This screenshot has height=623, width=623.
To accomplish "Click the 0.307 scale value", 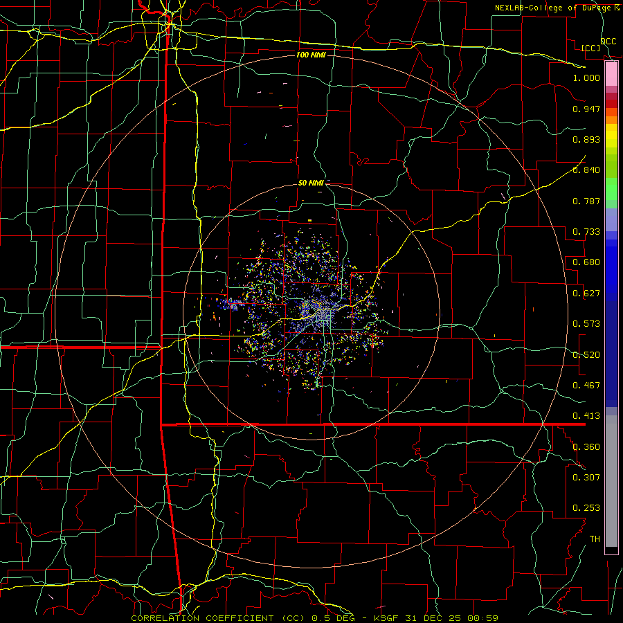I will click(x=586, y=477).
